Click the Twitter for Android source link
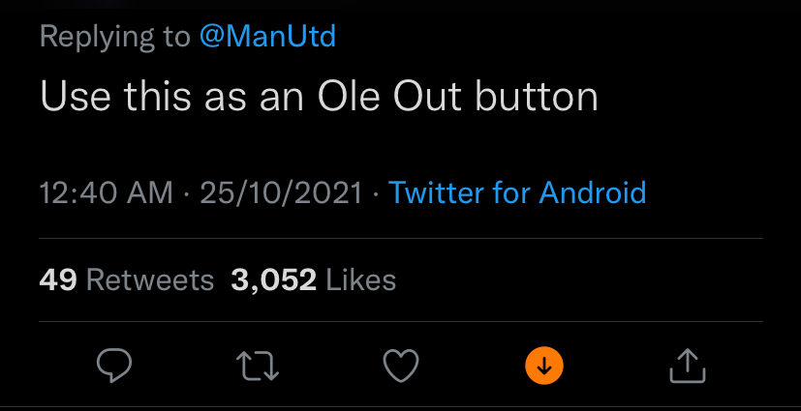Image resolution: width=801 pixels, height=411 pixels. (517, 192)
